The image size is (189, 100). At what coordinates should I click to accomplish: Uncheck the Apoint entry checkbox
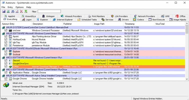(6, 36)
